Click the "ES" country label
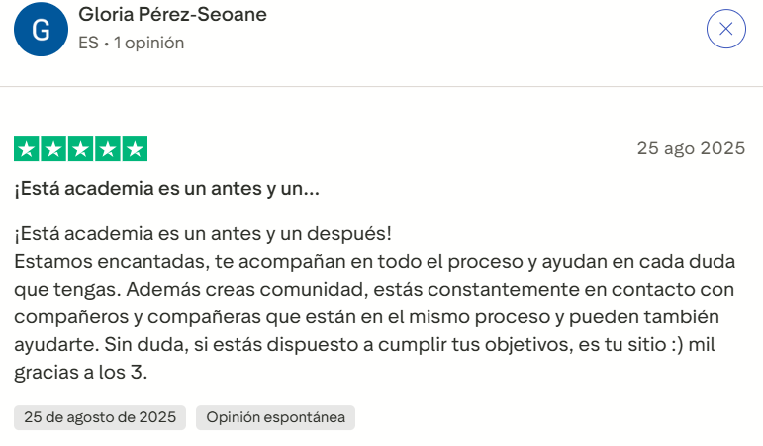 (88, 43)
